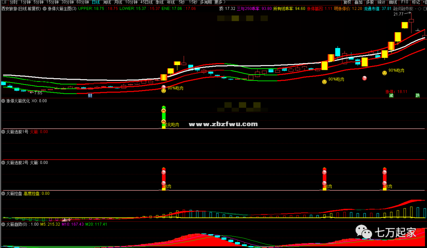Click the M5: 215.32 value

[50, 225]
